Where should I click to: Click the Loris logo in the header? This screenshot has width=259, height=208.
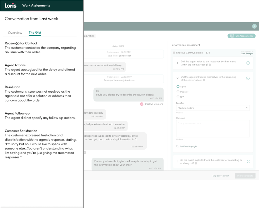(11, 5)
